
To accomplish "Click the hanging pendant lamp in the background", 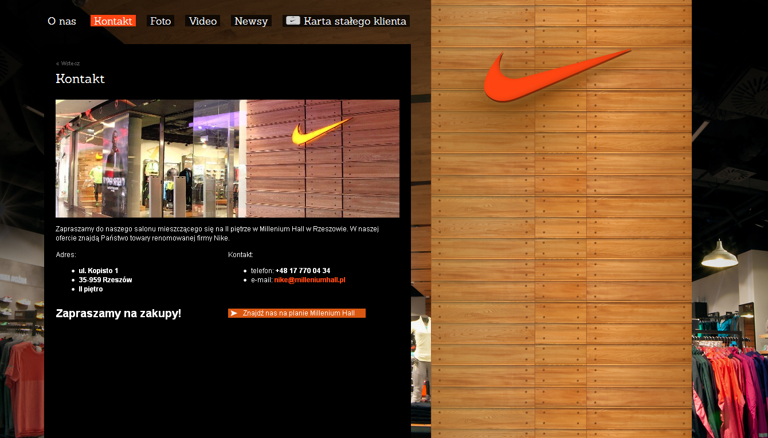I will (719, 255).
